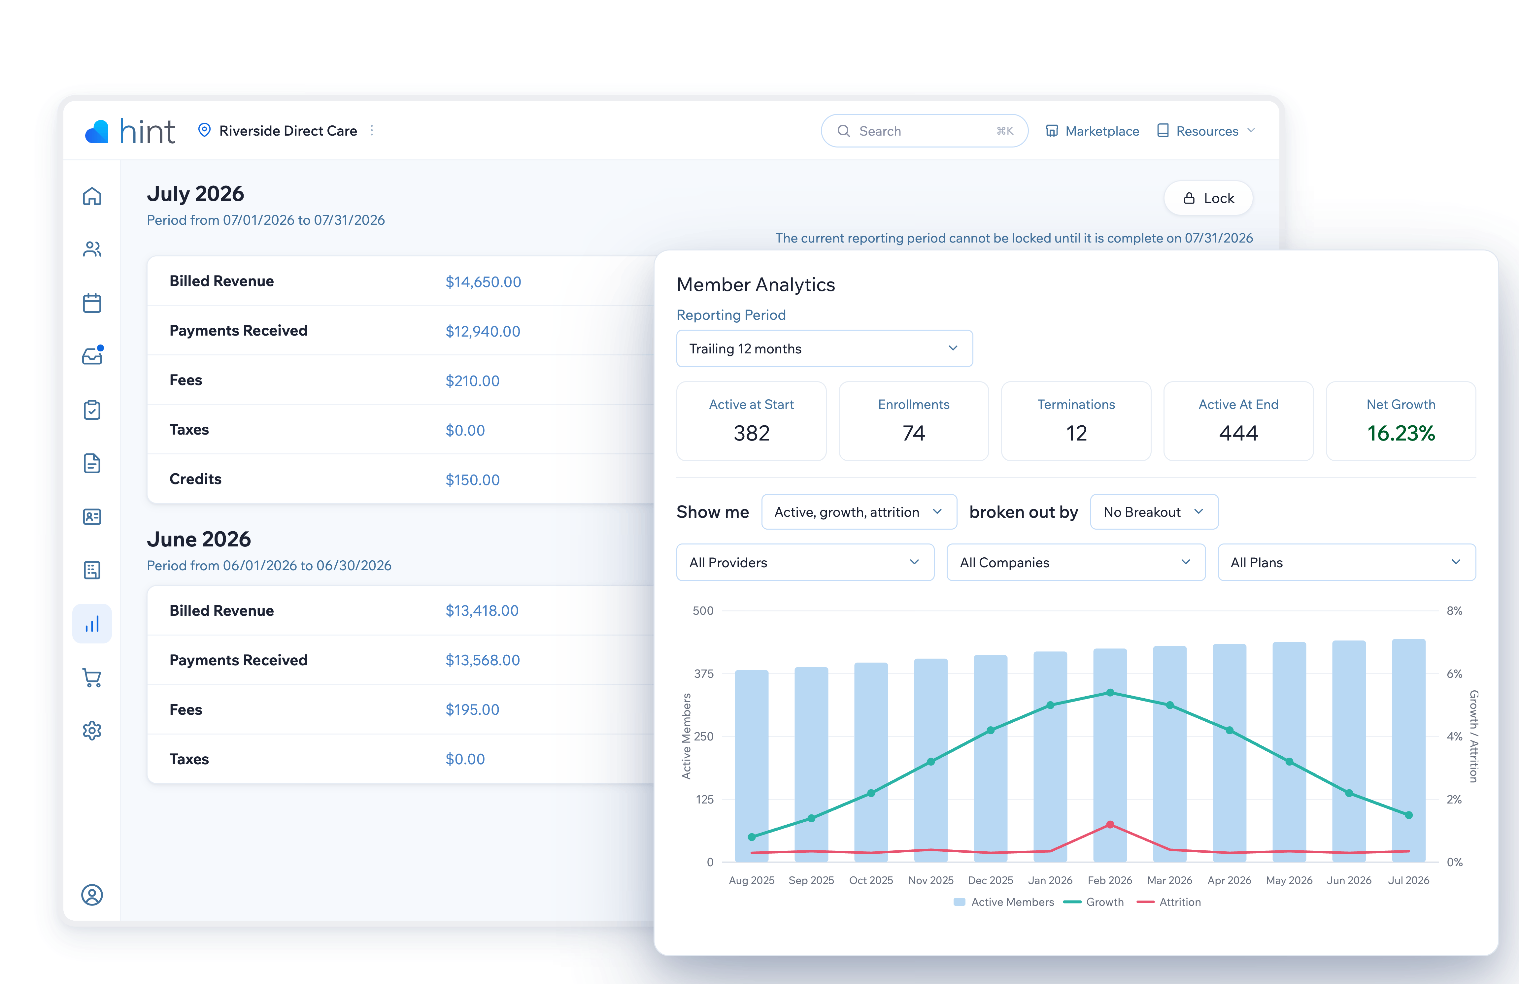
Task: Open the No Breakout dropdown
Action: click(x=1154, y=512)
